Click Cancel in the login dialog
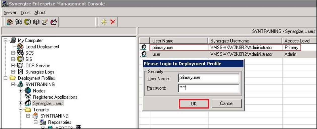This screenshot has height=129, width=317. coord(227,103)
